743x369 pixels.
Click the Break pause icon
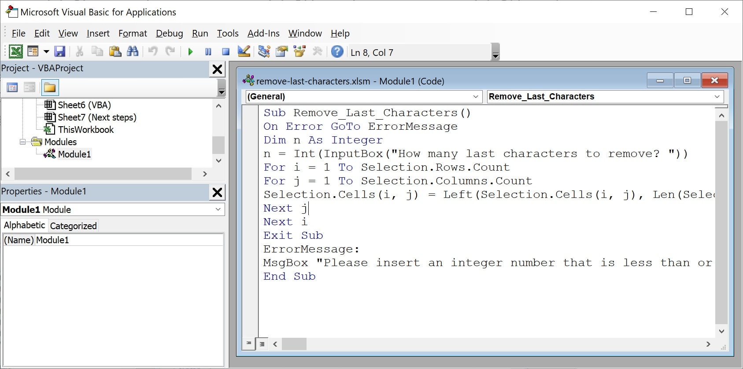[x=208, y=52]
